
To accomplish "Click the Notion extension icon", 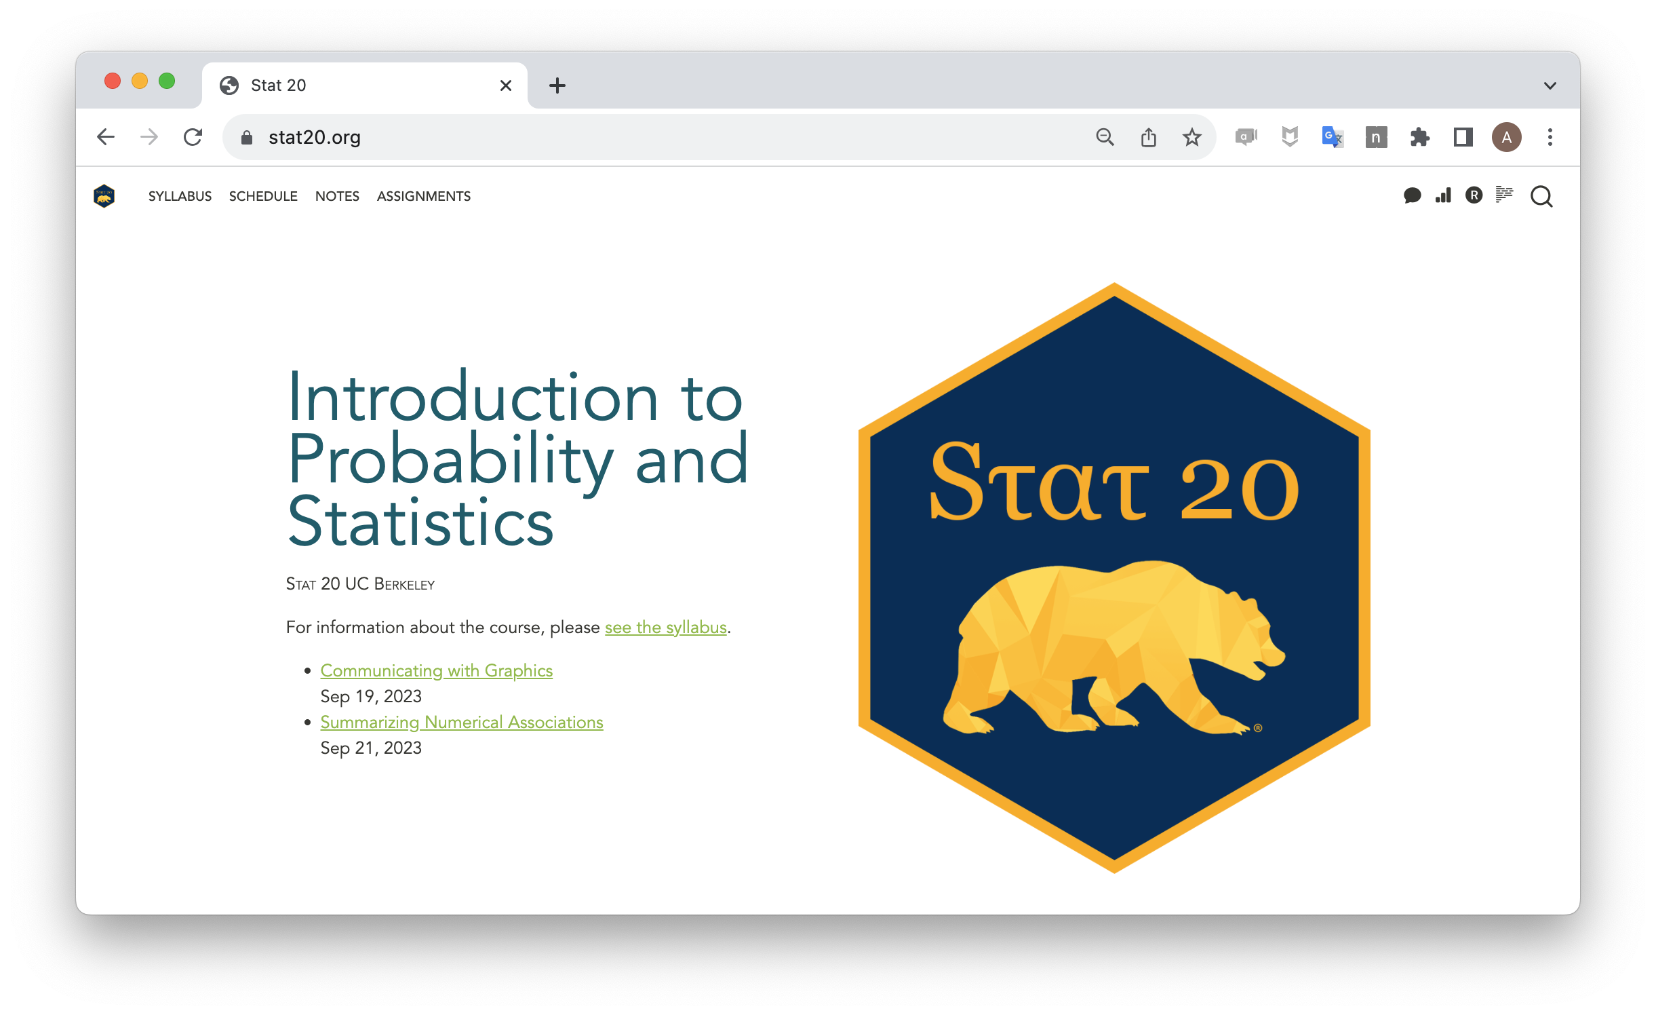I will (1376, 137).
